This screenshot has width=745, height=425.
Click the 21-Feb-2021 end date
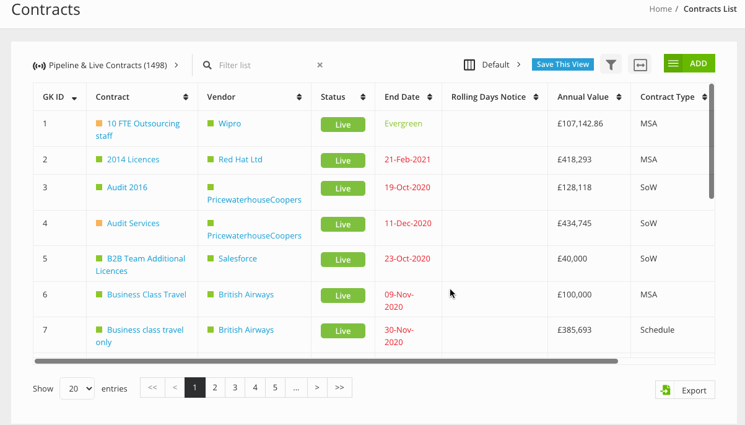407,159
